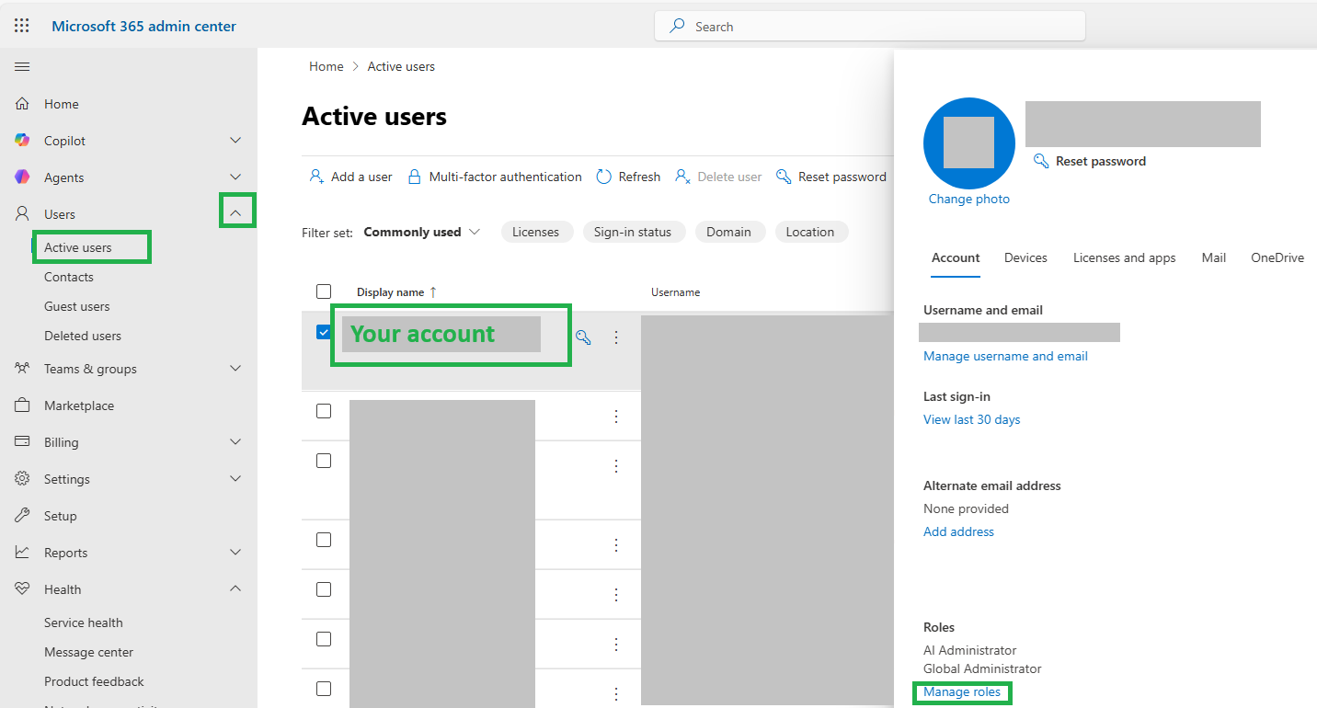Screen dimensions: 1317x708
Task: Open Product feedback under Health
Action: (94, 681)
